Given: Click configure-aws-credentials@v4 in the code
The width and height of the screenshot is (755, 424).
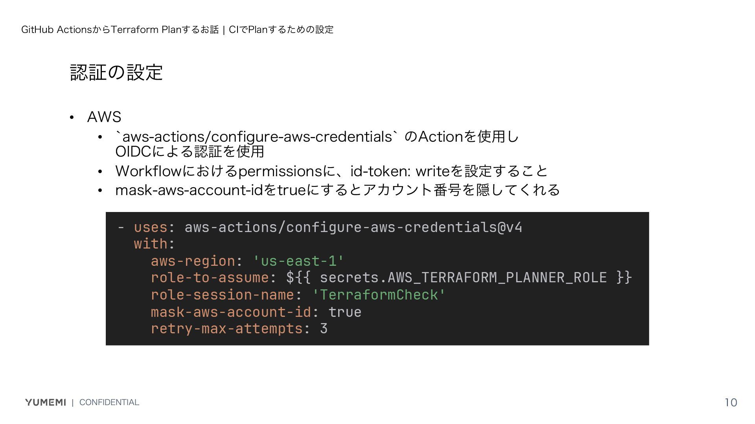Looking at the screenshot, I should [x=404, y=227].
